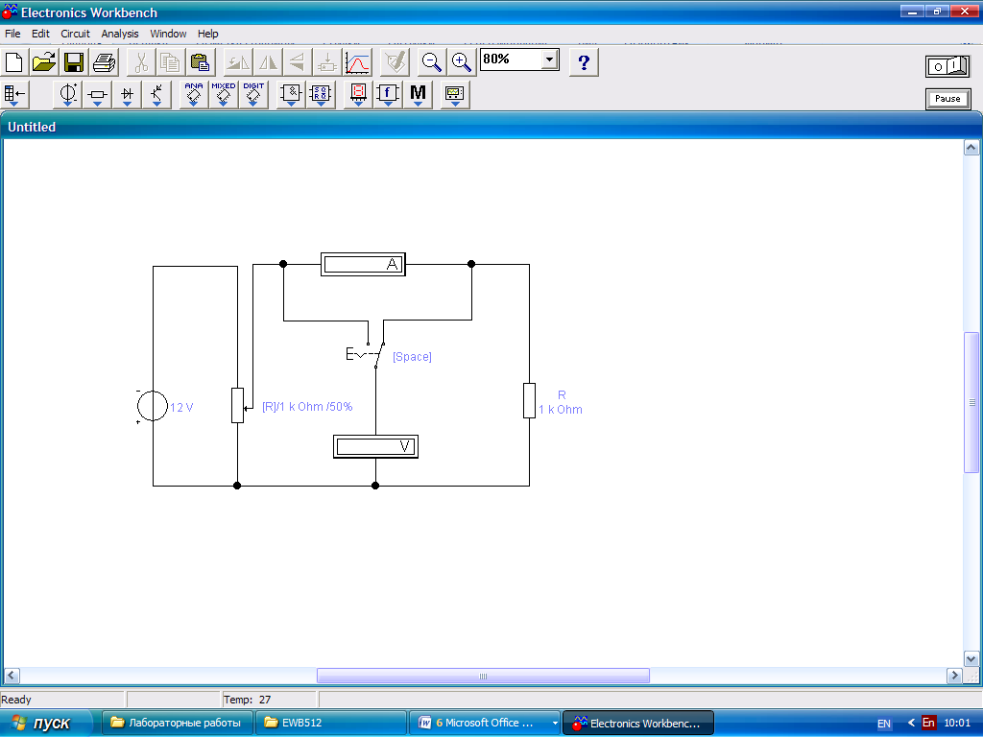Open the File menu
The image size is (983, 737).
(12, 34)
